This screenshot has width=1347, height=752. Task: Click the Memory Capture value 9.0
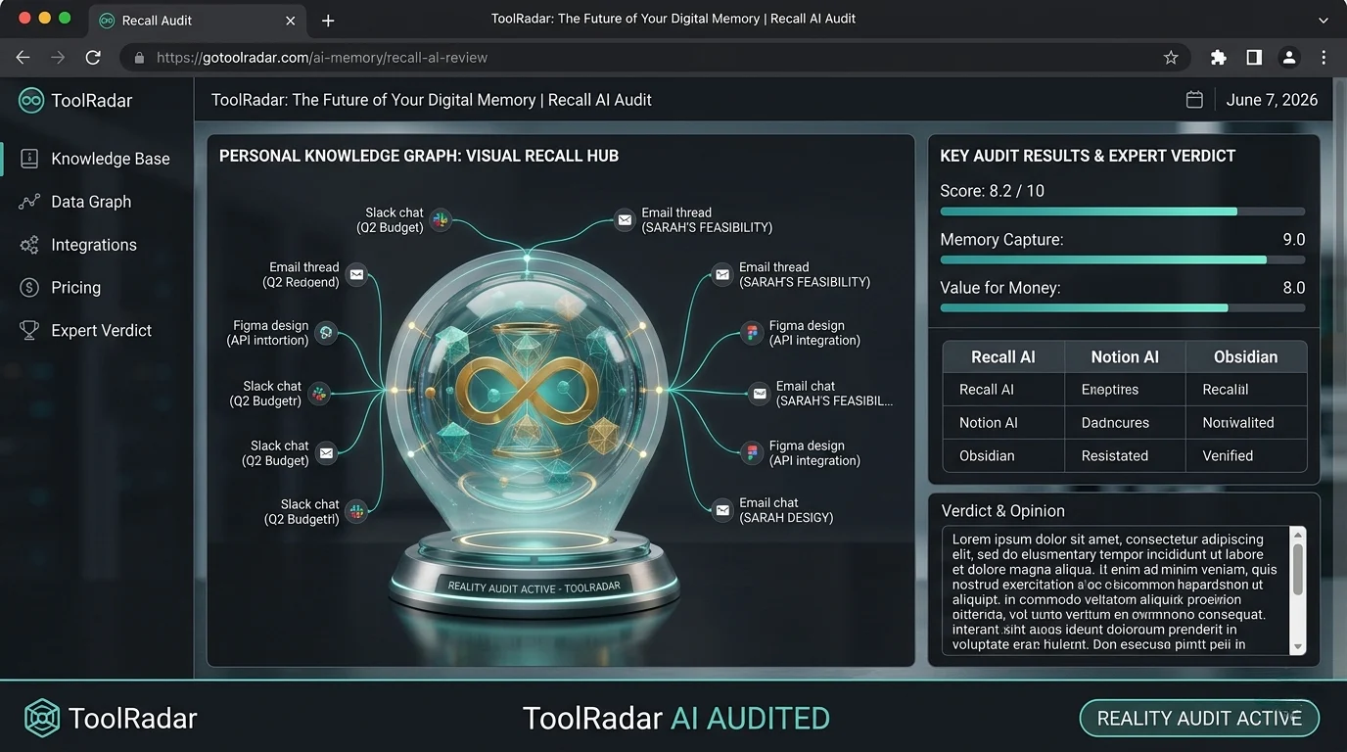click(1293, 240)
